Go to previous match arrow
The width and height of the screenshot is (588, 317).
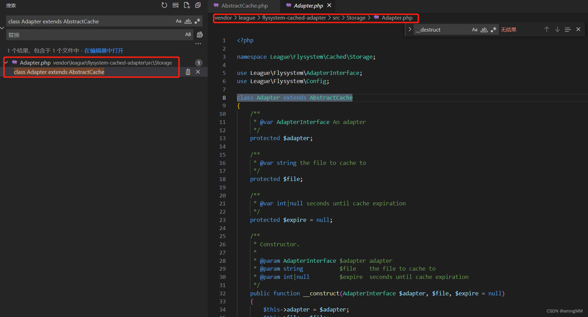point(547,29)
